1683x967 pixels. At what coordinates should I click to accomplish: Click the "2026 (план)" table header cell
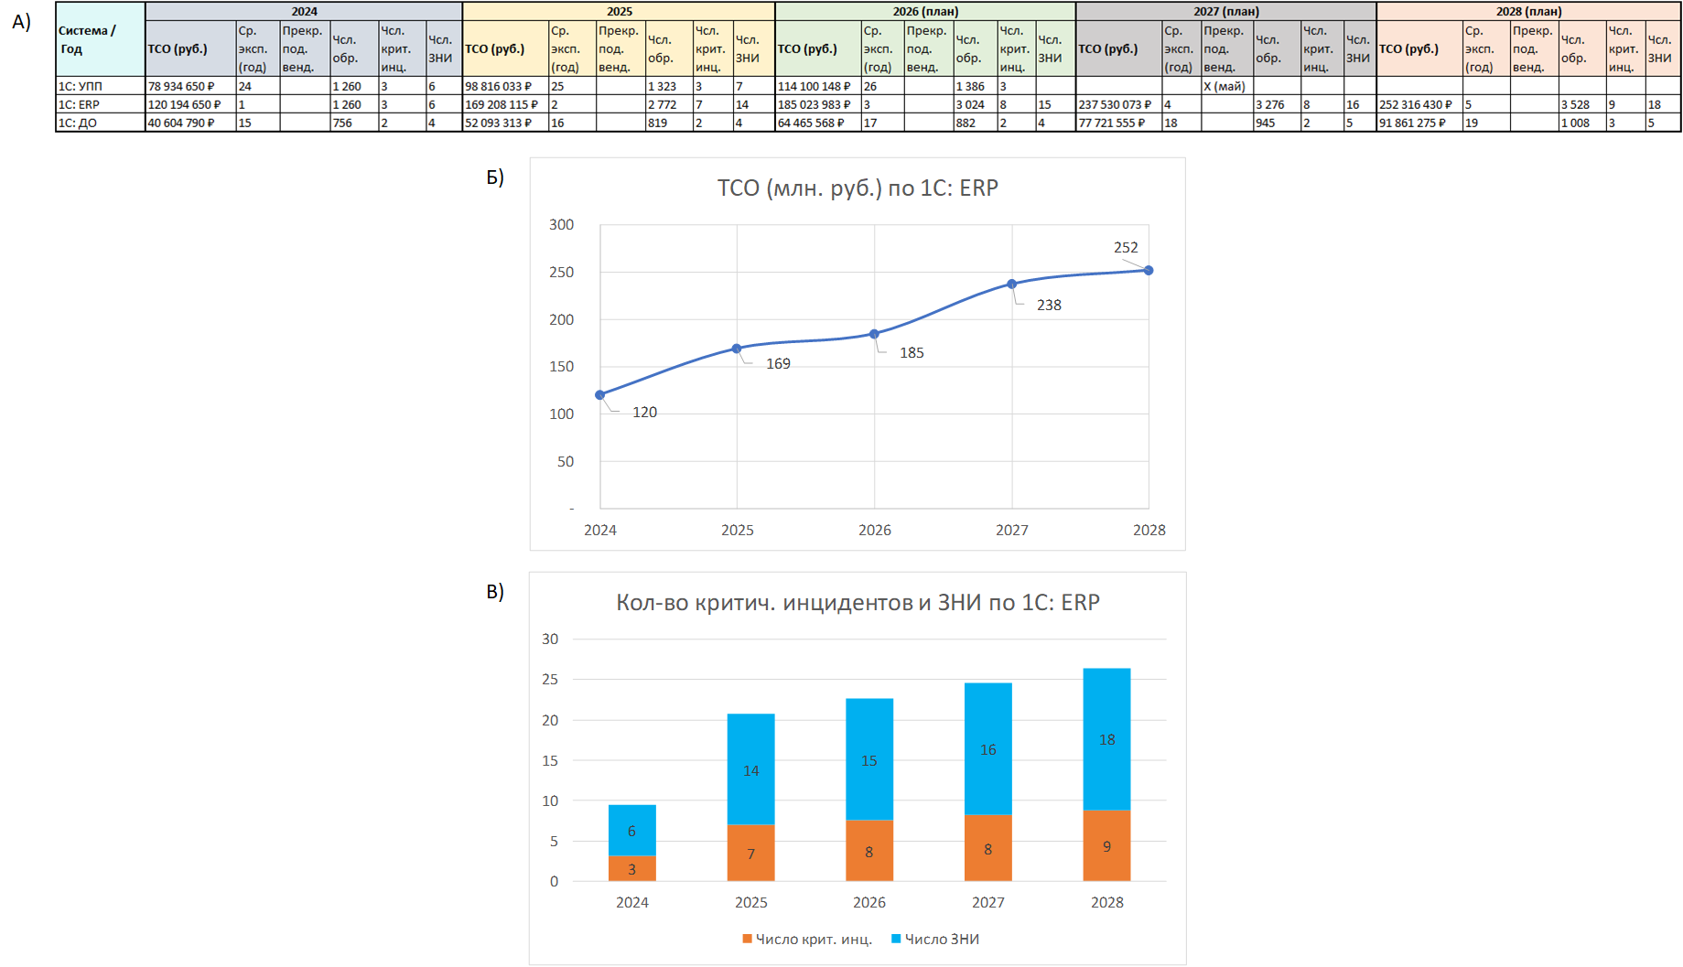click(x=924, y=11)
